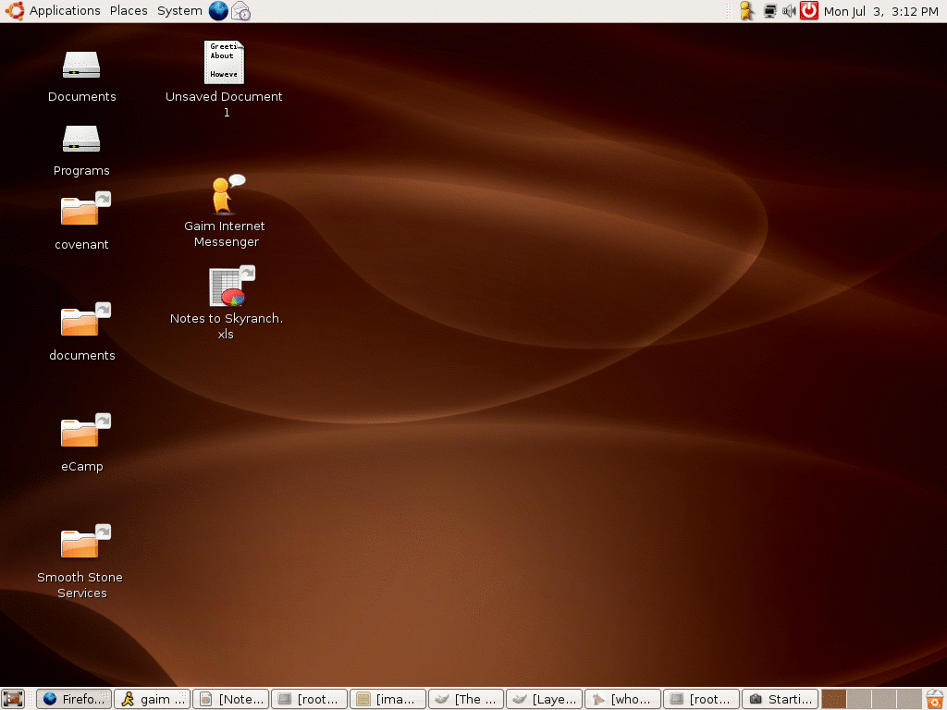Launch the web browser globe icon in the top panel
Image resolution: width=947 pixels, height=710 pixels.
[x=218, y=11]
